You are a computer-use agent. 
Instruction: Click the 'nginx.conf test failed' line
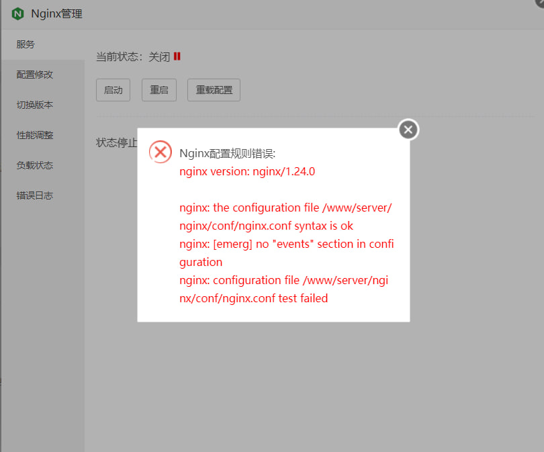click(x=284, y=289)
